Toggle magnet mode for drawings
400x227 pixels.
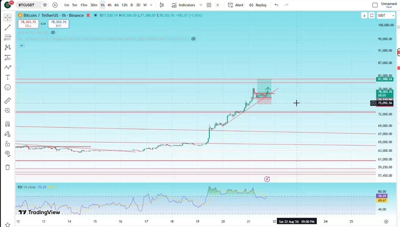[x=8, y=124]
